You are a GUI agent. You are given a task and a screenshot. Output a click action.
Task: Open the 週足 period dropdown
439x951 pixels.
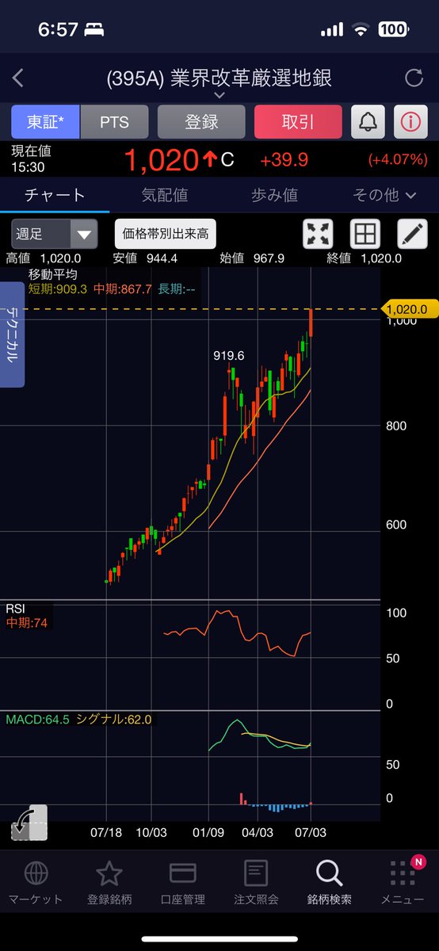pyautogui.click(x=55, y=234)
